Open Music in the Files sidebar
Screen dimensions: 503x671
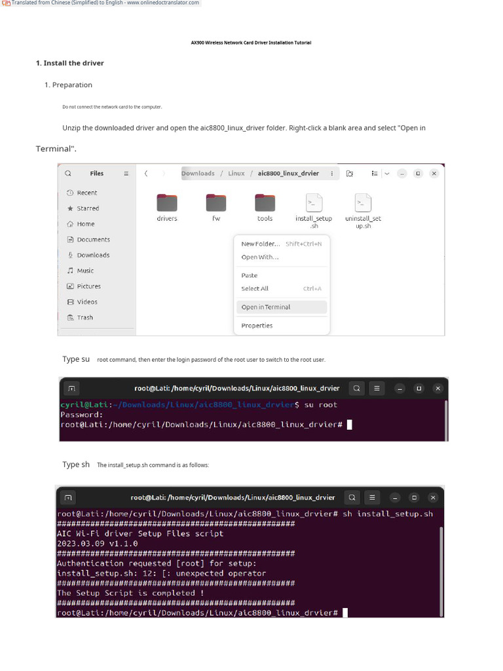(x=81, y=271)
